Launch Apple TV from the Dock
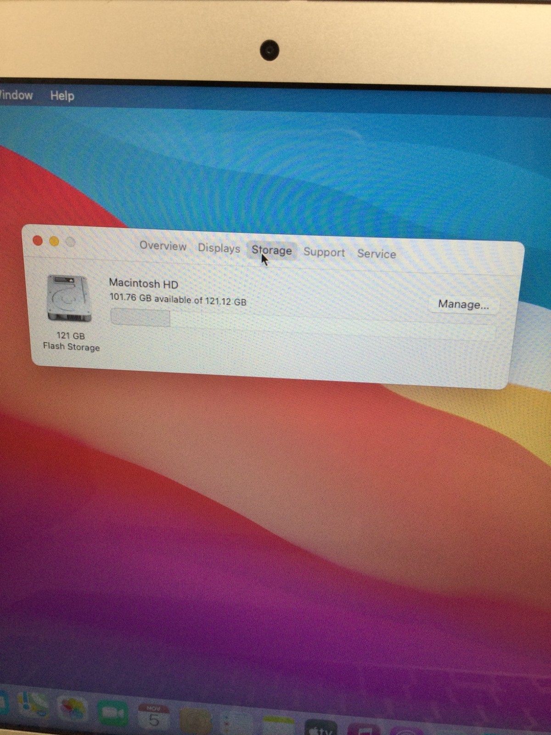Image resolution: width=551 pixels, height=735 pixels. click(320, 728)
